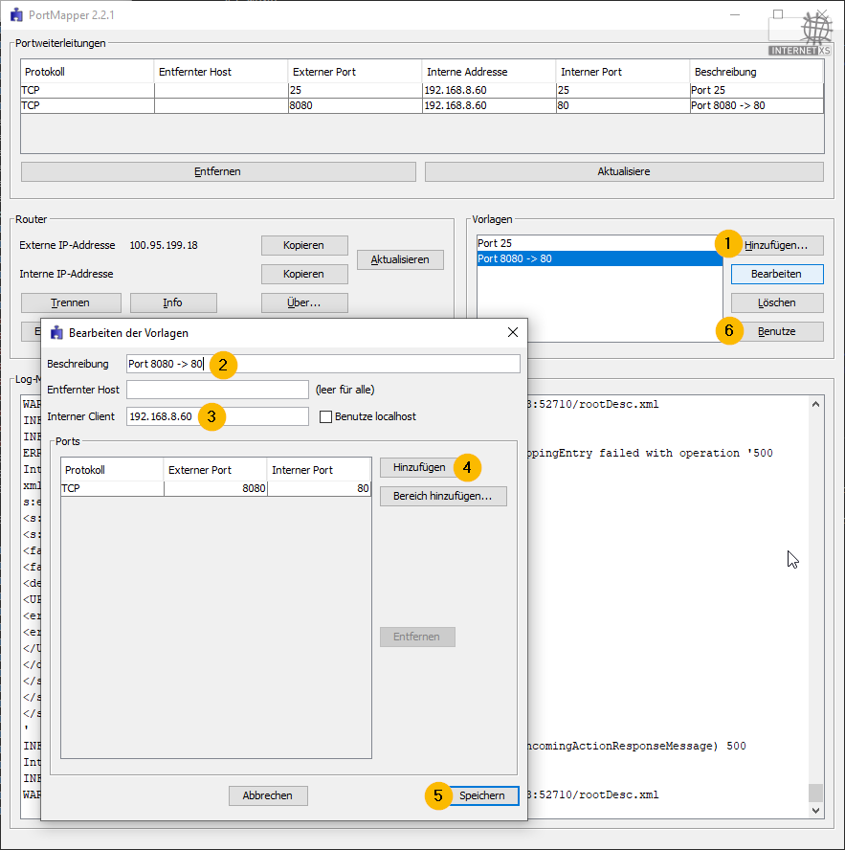Click Aktualisieren in Router panel
This screenshot has width=845, height=850.
[400, 259]
